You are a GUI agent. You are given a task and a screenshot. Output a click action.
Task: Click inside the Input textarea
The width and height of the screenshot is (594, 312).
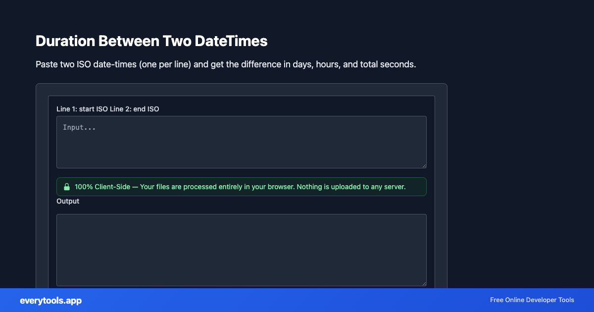coord(241,142)
